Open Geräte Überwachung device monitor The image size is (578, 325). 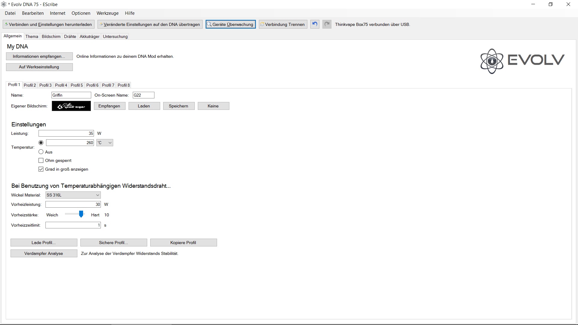click(231, 24)
